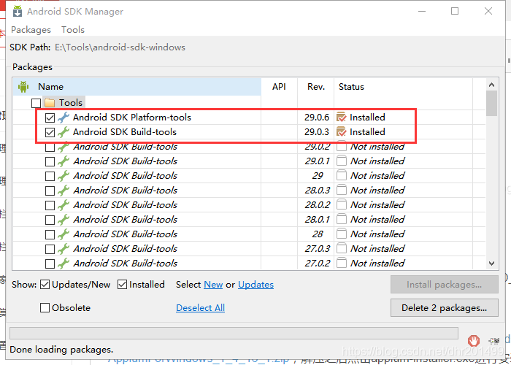The width and height of the screenshot is (511, 365).
Task: Click Installed status icon for Build-tools 29.0.3
Action: [x=342, y=132]
